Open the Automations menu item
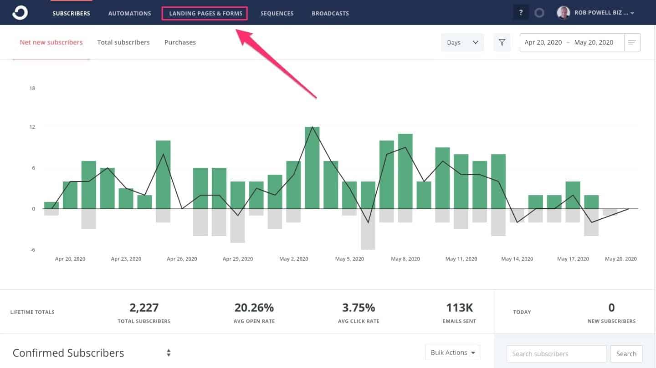This screenshot has width=656, height=368. (x=129, y=13)
